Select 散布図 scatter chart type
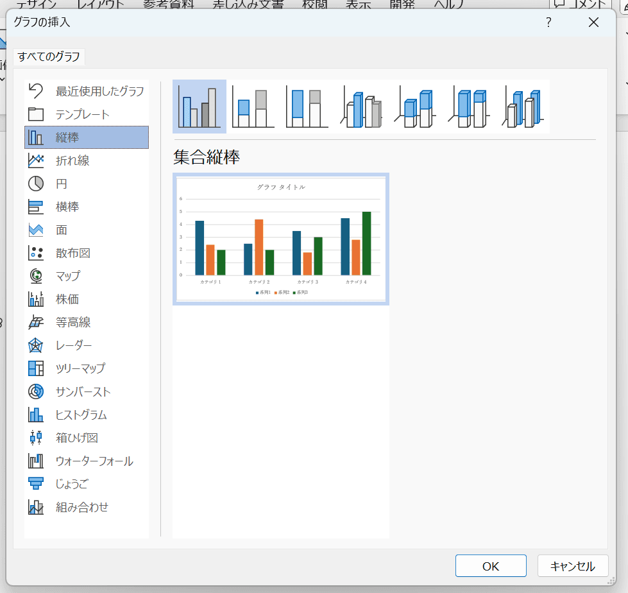This screenshot has width=628, height=593. (x=72, y=253)
